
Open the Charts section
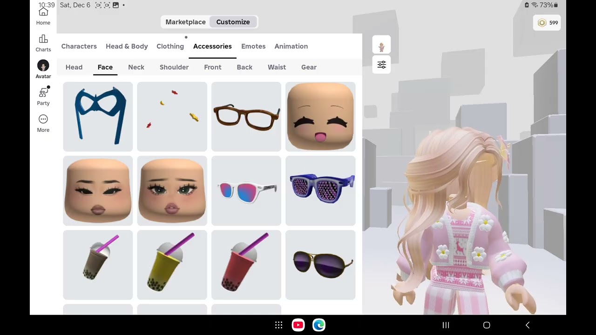[x=43, y=43]
